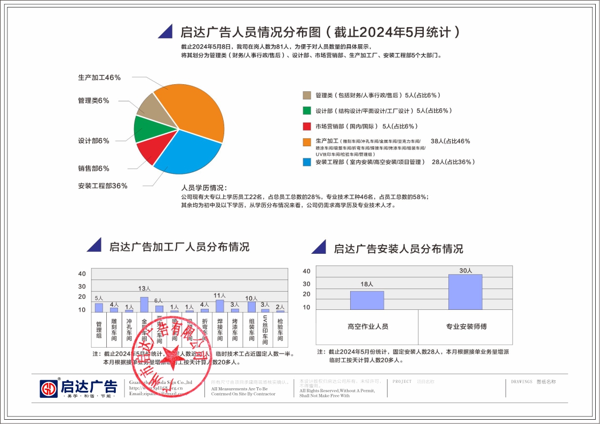
Task: Click the 2人 value above 检验车间
Action: point(280,307)
